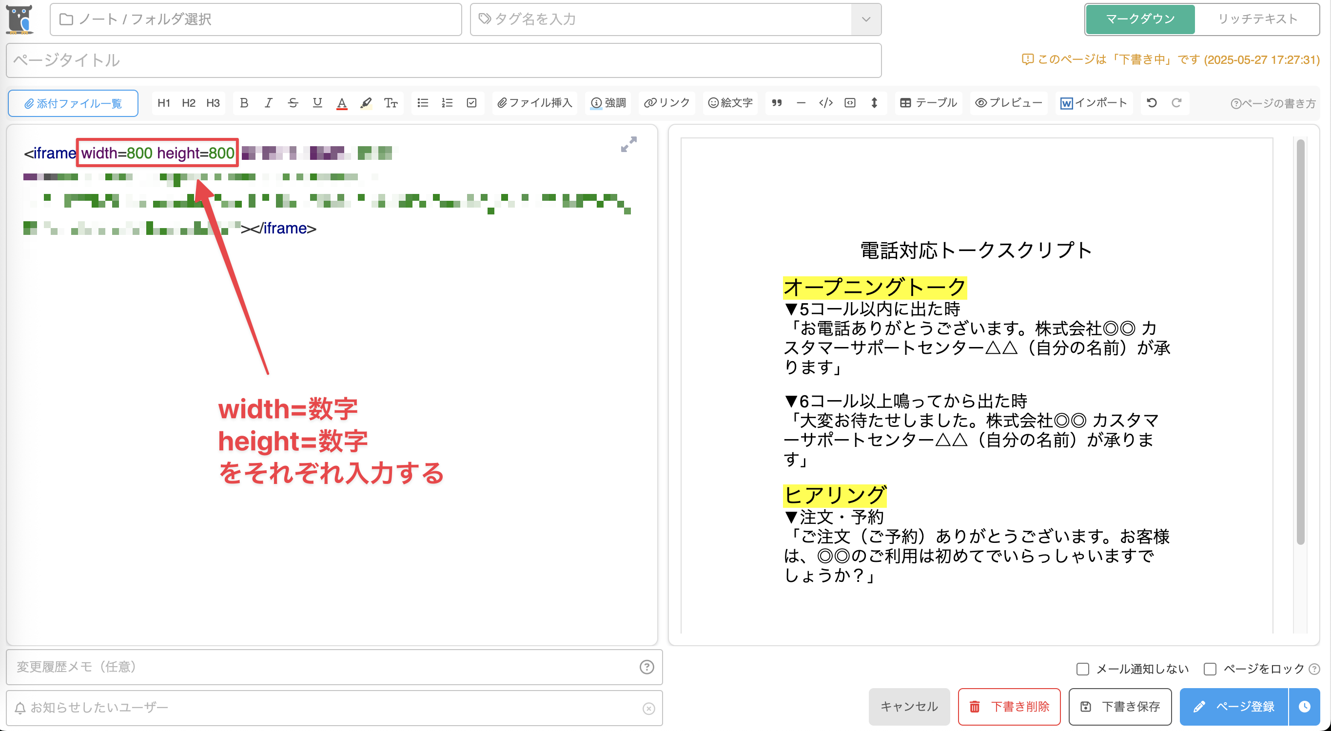Insert a checkbox list
Screen dimensions: 1331x731
471,103
